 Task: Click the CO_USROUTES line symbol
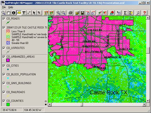point(8,52)
